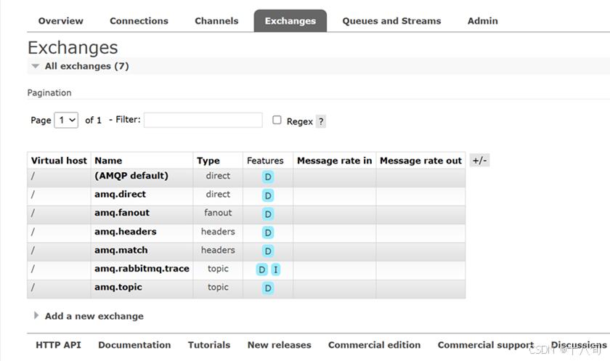Switch to the Admin tab
Screen dimensions: 610x361
[x=483, y=21]
